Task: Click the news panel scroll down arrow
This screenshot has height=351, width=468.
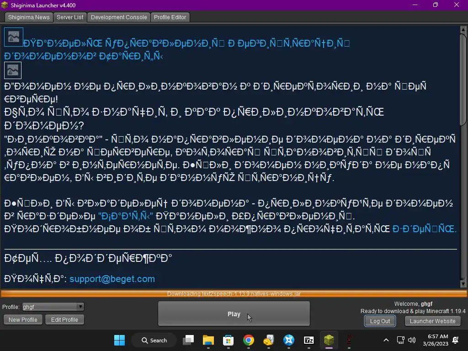Action: (x=463, y=284)
